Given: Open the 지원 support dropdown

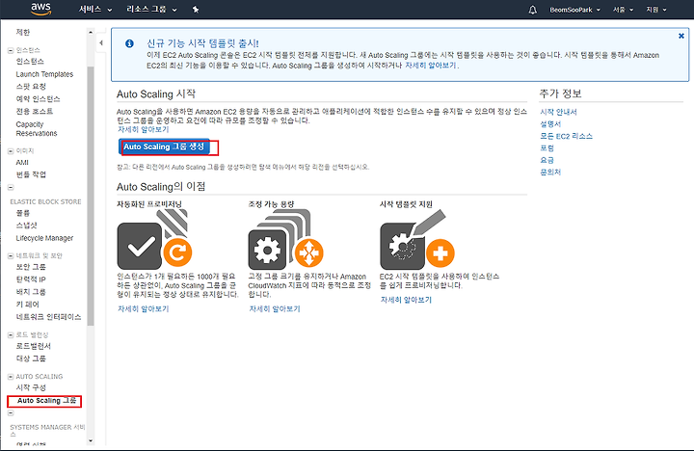Looking at the screenshot, I should 656,10.
